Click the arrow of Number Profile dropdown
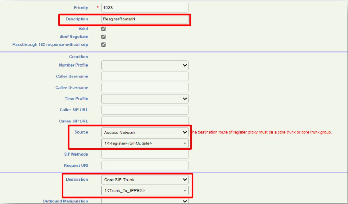348x204 pixels. coord(184,65)
